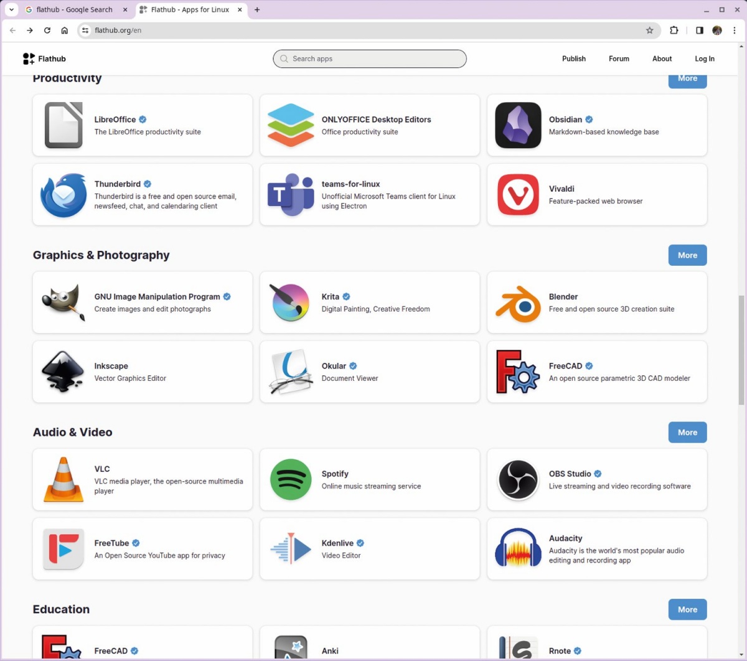Go back with the browser back arrow
Viewport: 747px width, 661px height.
[12, 30]
